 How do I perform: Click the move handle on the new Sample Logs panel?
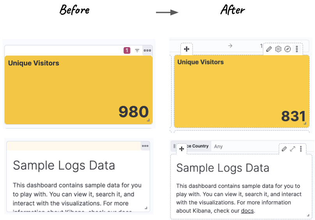(181, 149)
